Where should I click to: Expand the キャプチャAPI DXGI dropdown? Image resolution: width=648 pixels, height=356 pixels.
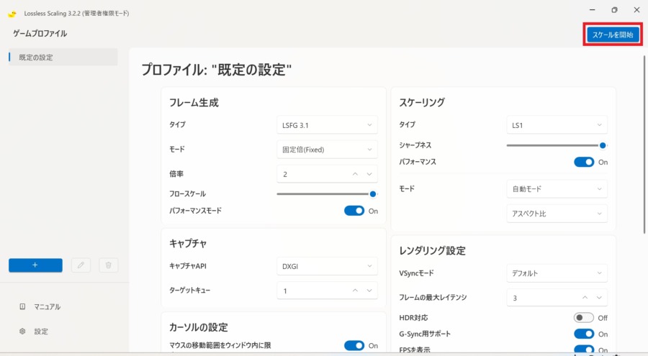click(x=327, y=266)
